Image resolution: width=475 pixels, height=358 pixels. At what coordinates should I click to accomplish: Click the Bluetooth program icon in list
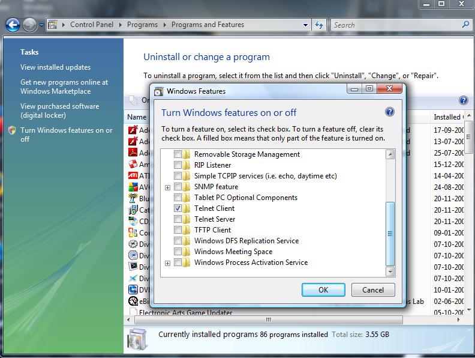coord(133,198)
